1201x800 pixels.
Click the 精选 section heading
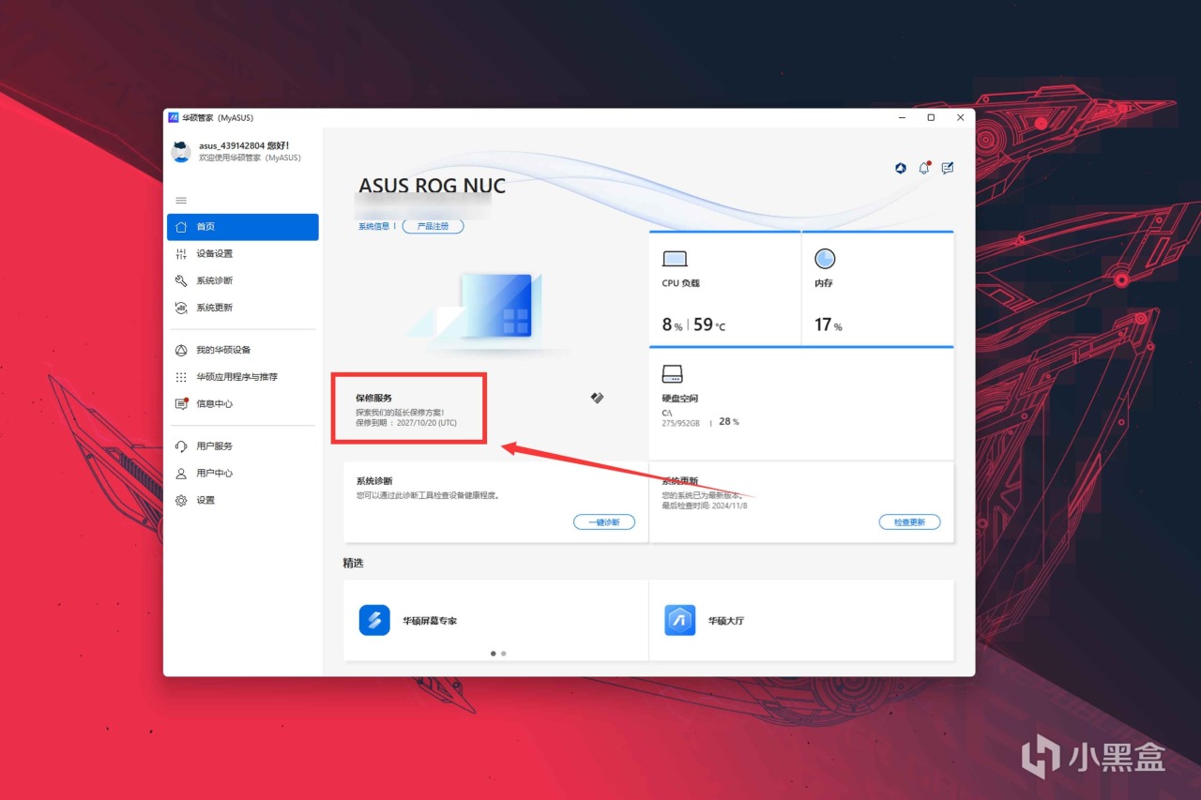click(x=353, y=563)
